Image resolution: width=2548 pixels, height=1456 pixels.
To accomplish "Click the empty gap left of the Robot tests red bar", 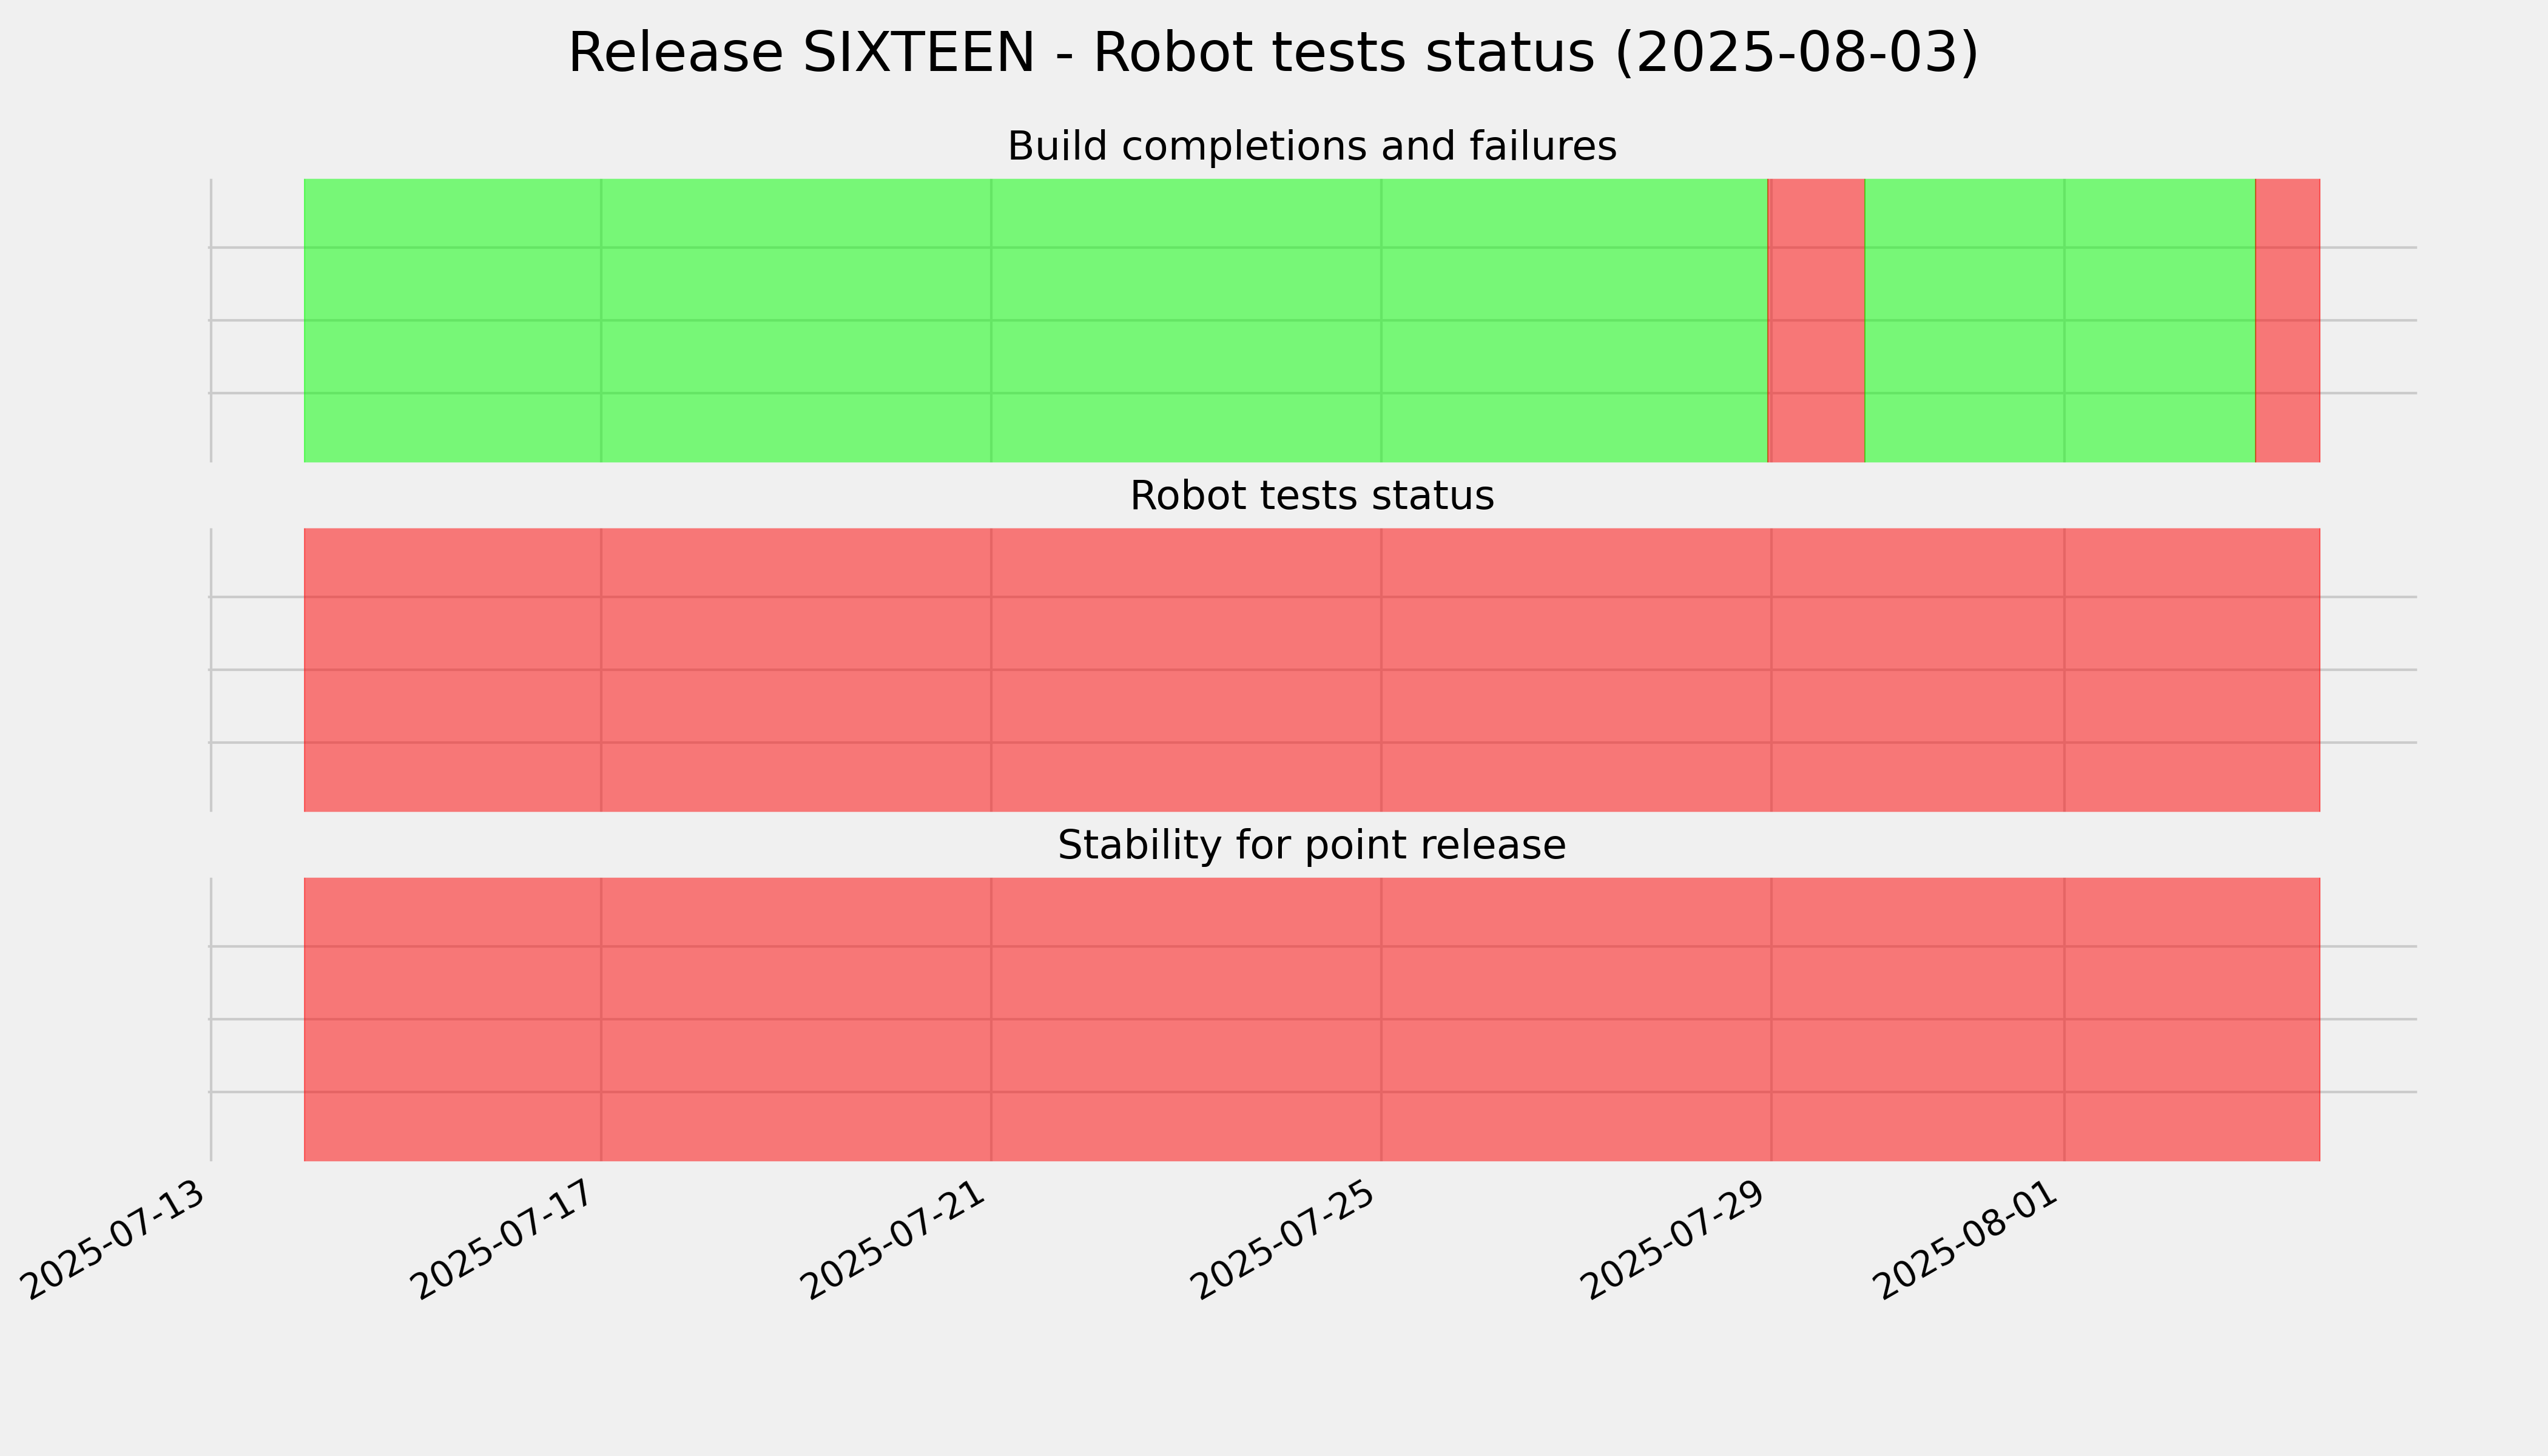I will [x=258, y=670].
